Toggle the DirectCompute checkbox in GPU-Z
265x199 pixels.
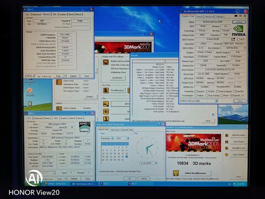pyautogui.click(x=218, y=91)
